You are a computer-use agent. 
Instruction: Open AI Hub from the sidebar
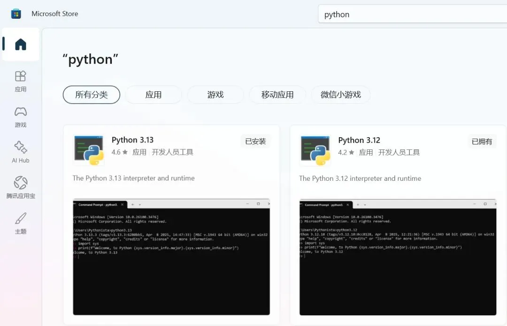pos(21,152)
